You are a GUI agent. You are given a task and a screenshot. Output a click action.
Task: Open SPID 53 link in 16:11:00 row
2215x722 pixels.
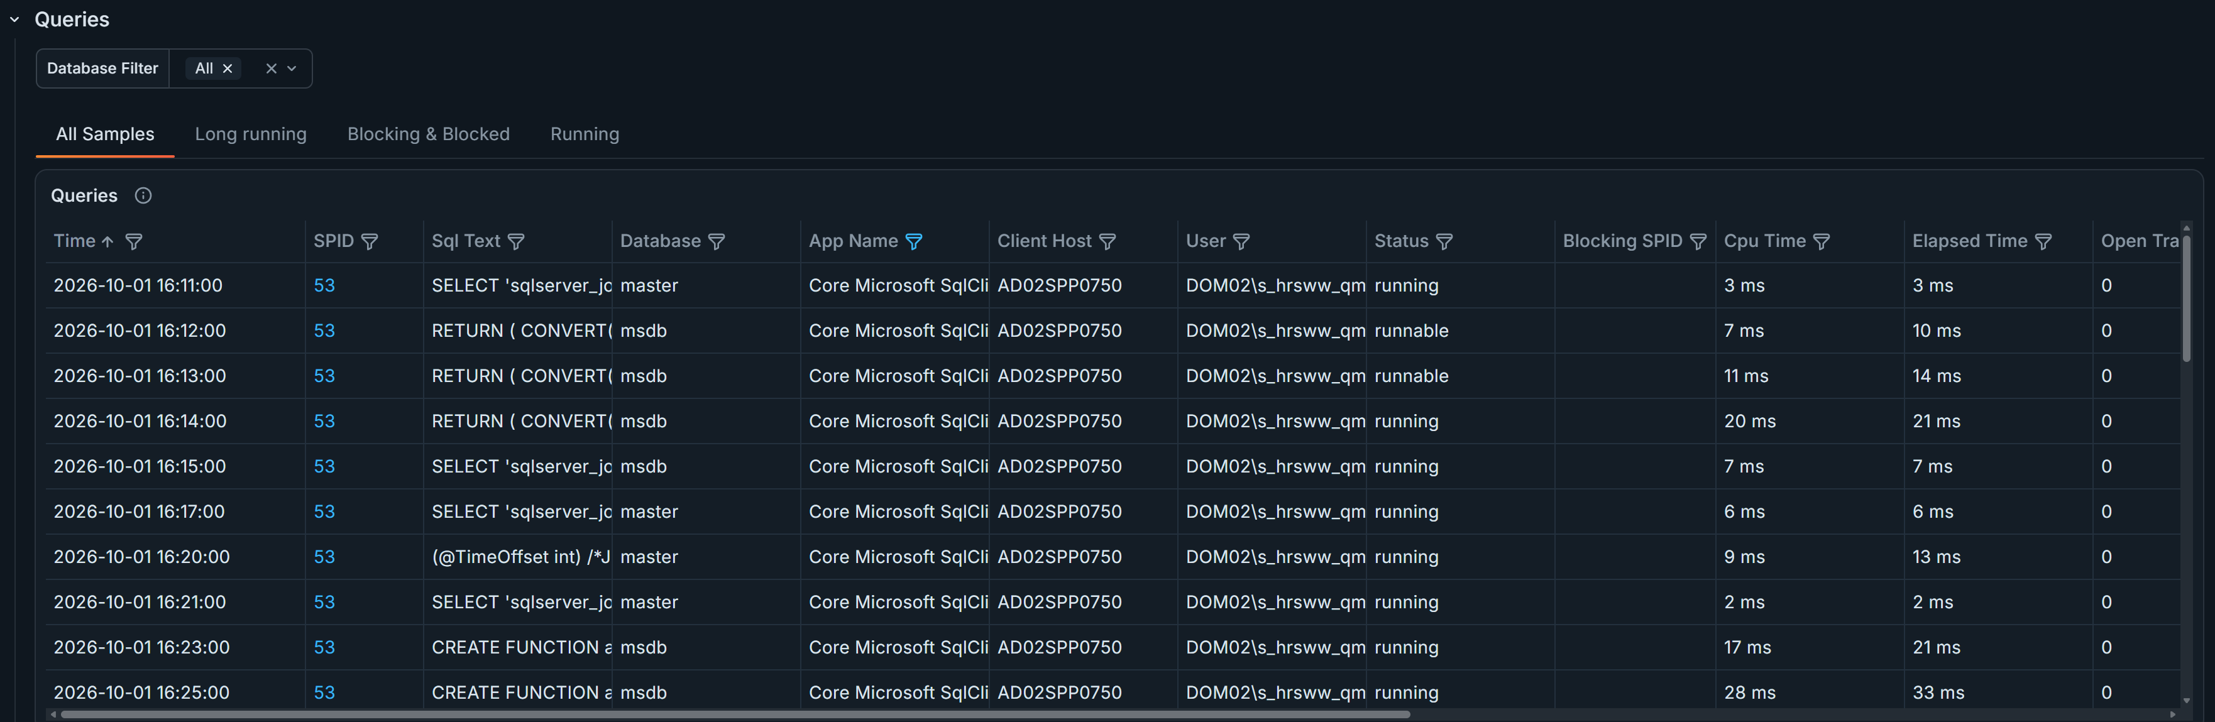(324, 285)
